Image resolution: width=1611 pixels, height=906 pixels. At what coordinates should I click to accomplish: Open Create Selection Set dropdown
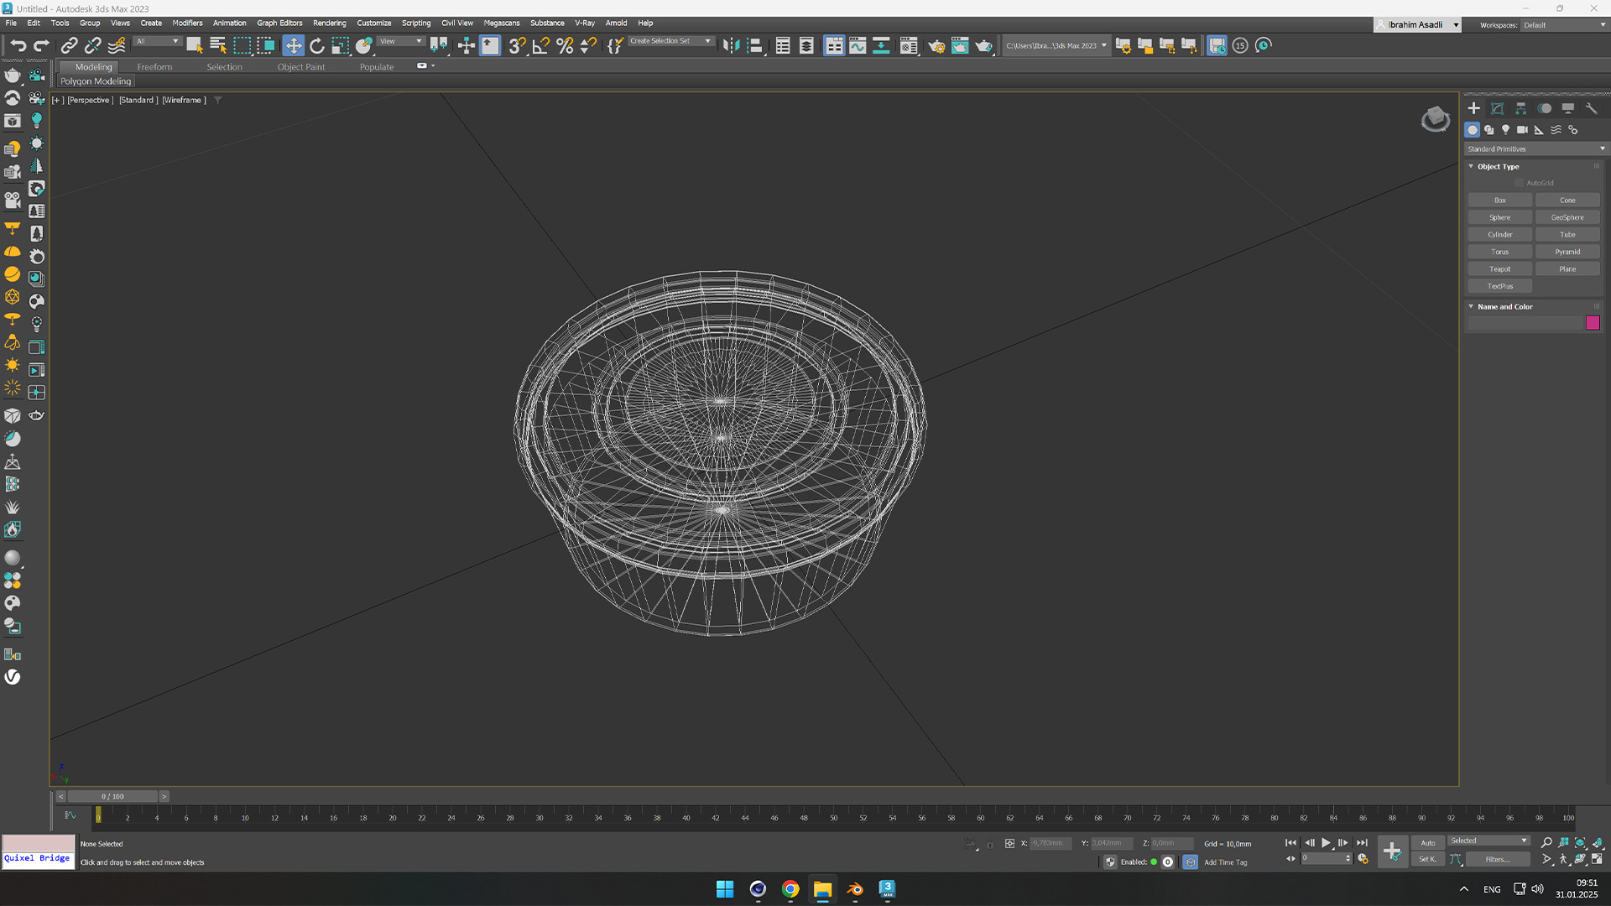(x=707, y=41)
